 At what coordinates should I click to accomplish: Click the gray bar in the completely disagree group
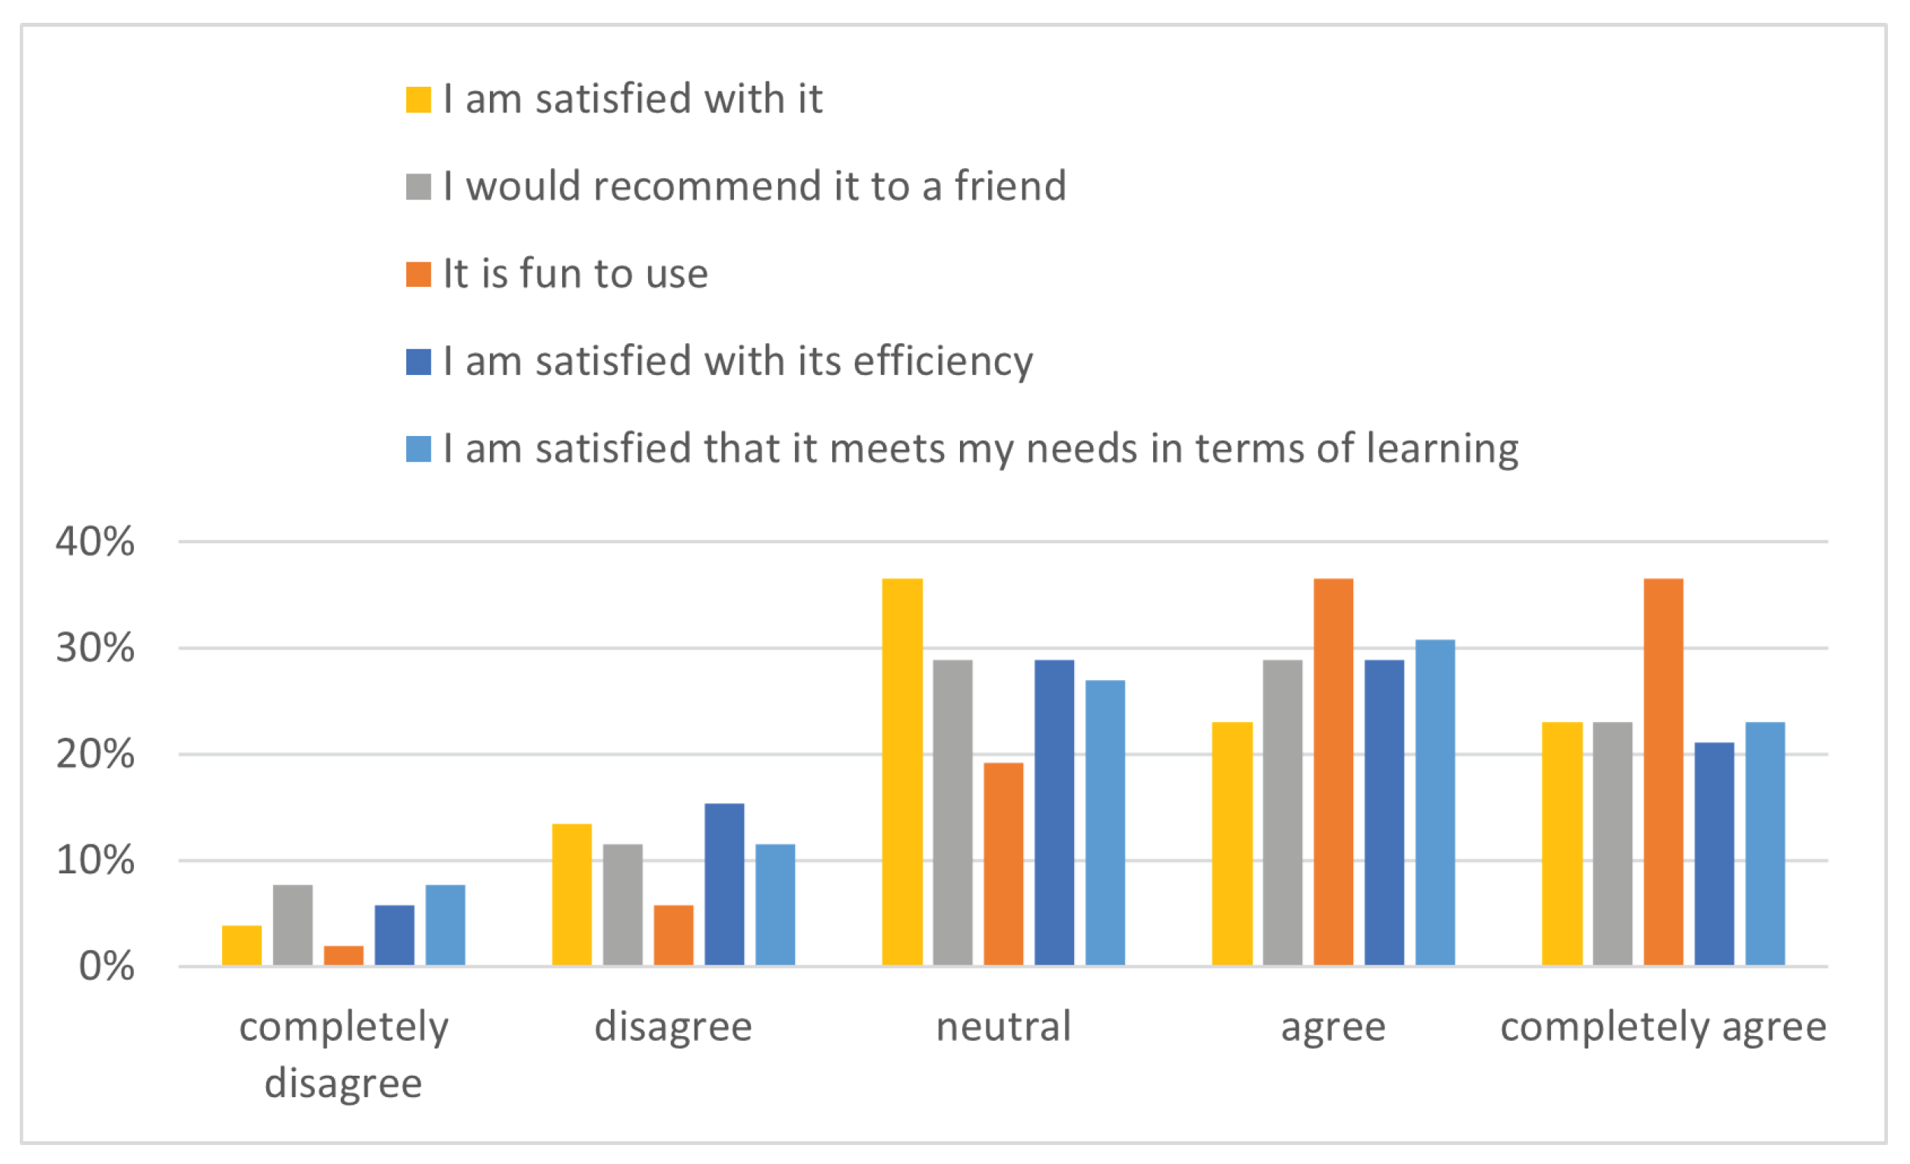pos(292,925)
